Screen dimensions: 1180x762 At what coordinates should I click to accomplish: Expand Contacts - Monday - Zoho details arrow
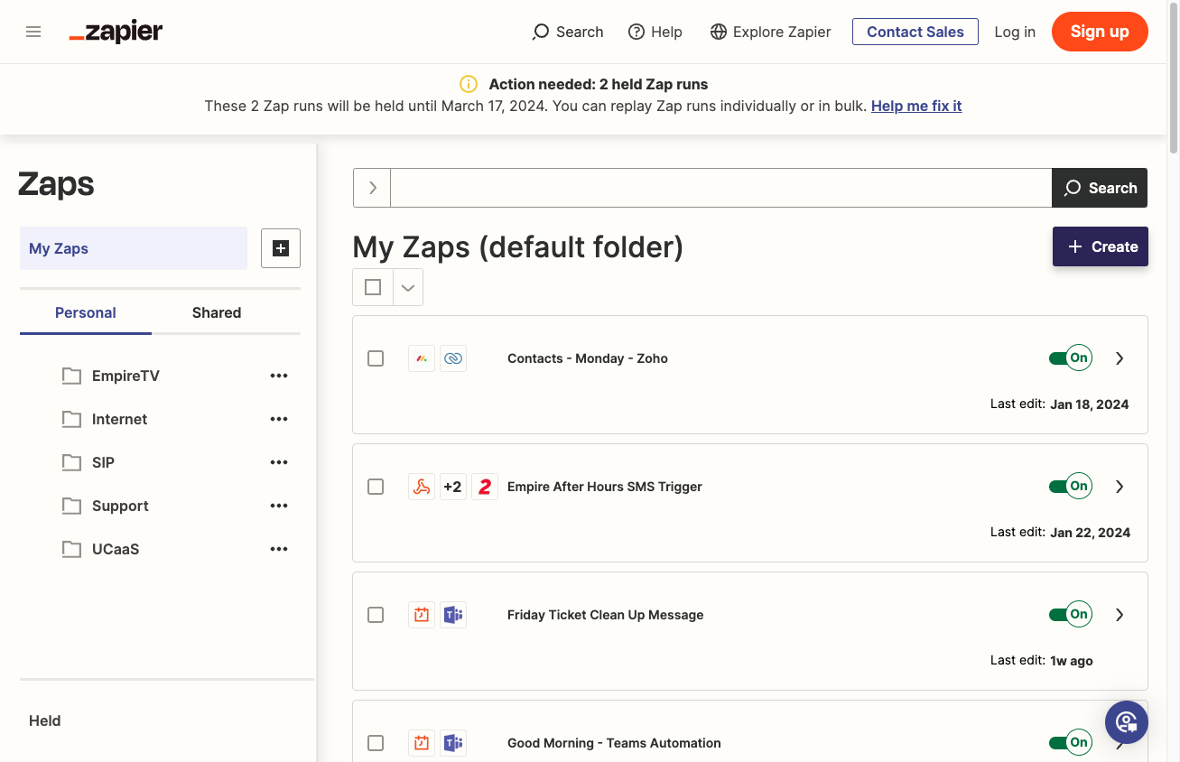(1120, 358)
